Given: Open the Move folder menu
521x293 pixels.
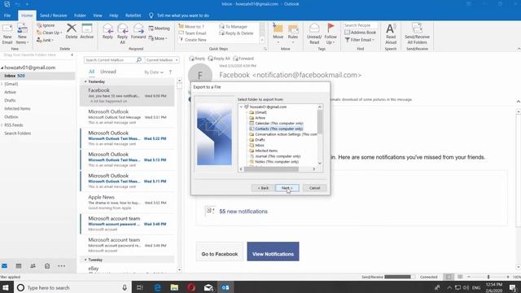Looking at the screenshot, I should click(278, 33).
